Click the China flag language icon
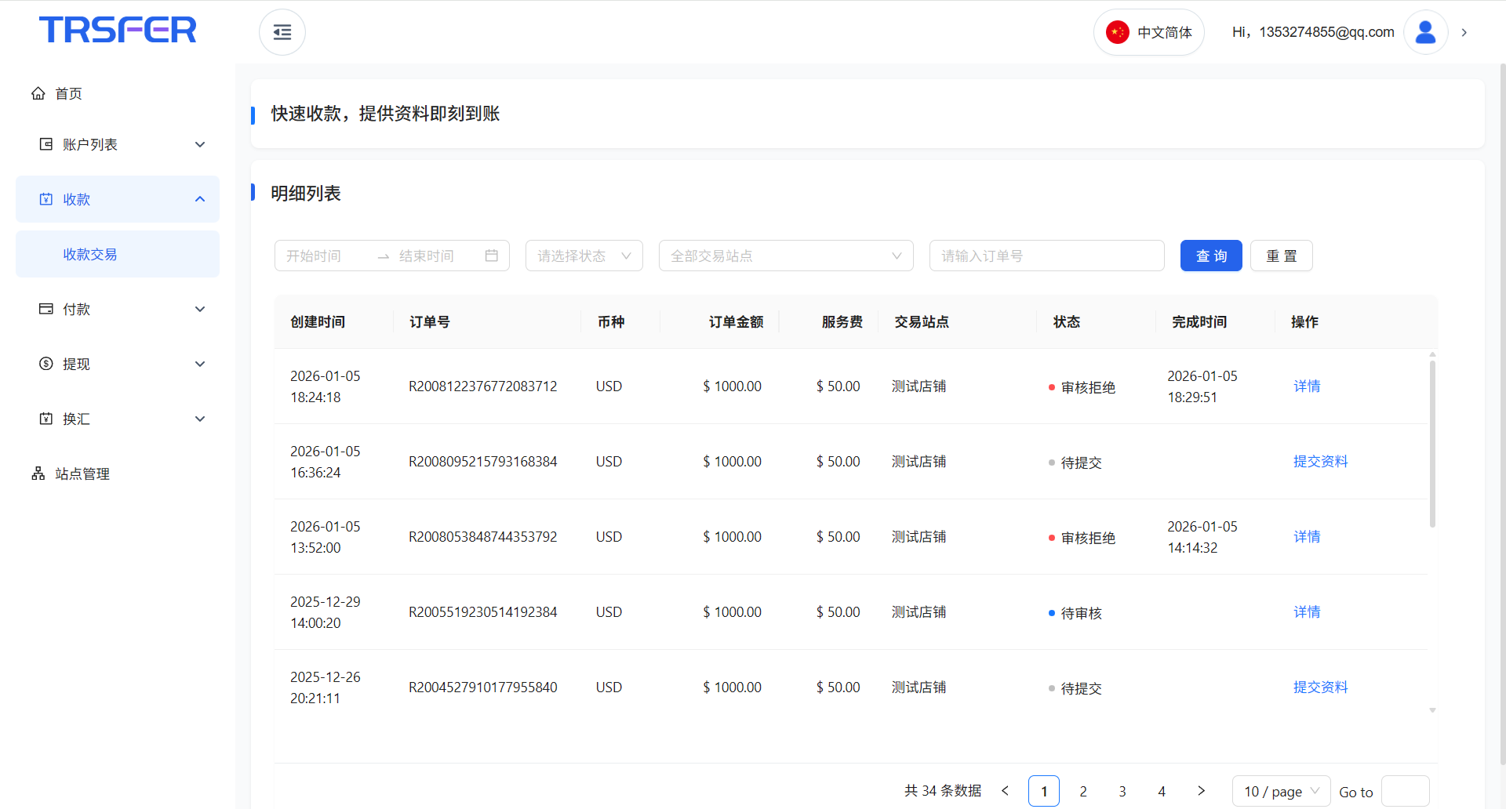 point(1117,32)
